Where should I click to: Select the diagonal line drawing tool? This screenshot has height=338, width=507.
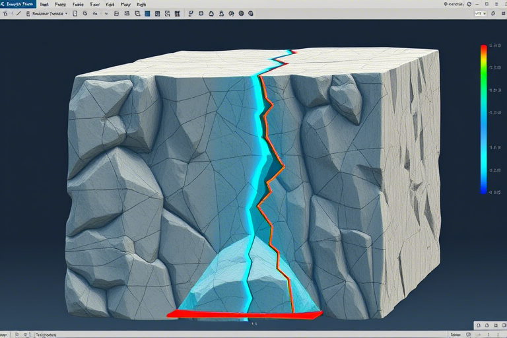pyautogui.click(x=18, y=14)
